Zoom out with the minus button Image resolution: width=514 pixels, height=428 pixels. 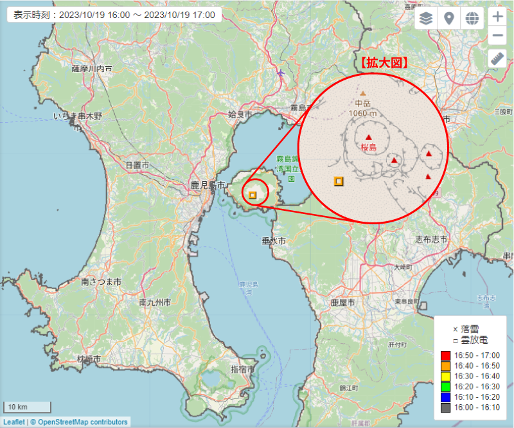pyautogui.click(x=497, y=36)
